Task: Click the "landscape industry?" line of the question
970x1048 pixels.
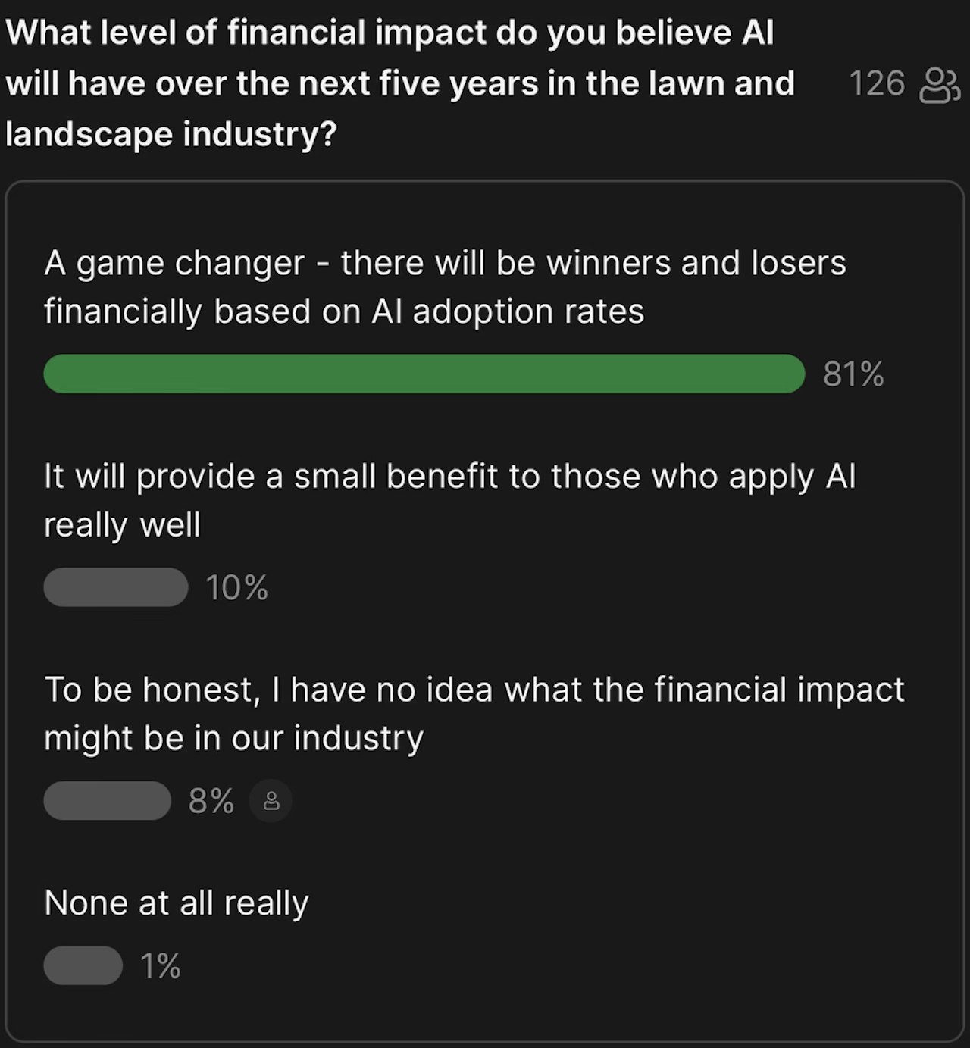Action: coord(171,135)
